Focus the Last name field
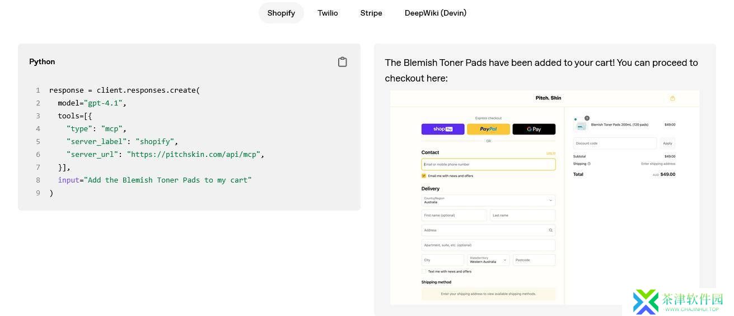The width and height of the screenshot is (734, 316). (522, 216)
